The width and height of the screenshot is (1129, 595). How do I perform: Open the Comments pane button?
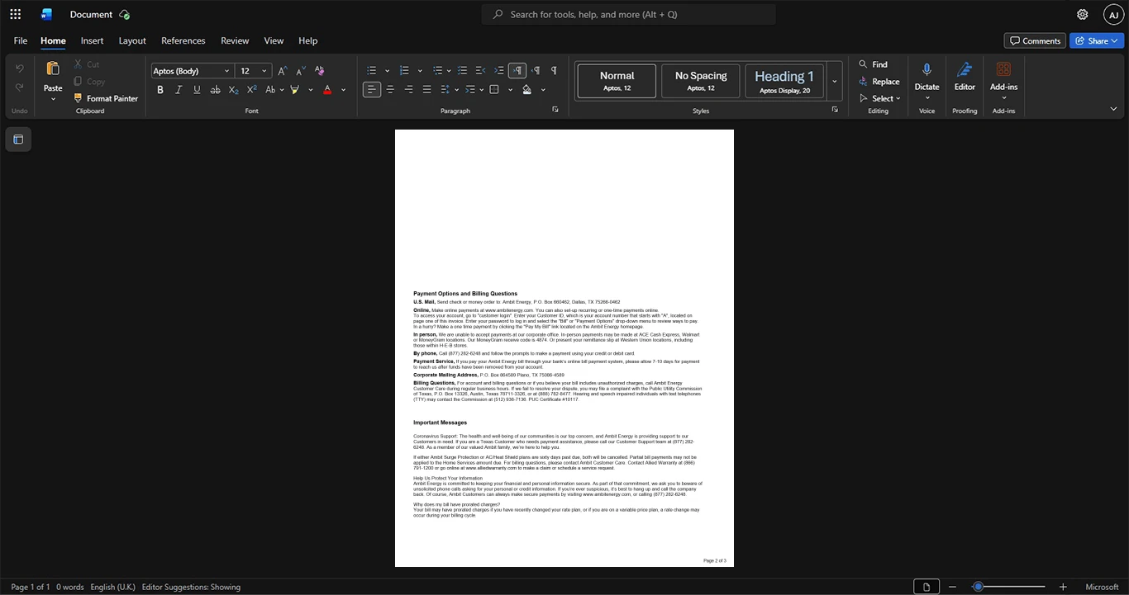click(x=1035, y=40)
